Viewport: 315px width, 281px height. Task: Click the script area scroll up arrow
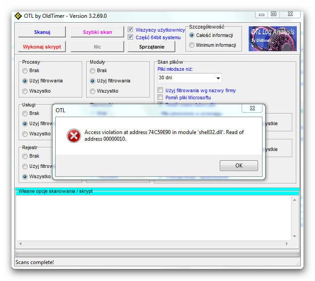(x=295, y=200)
